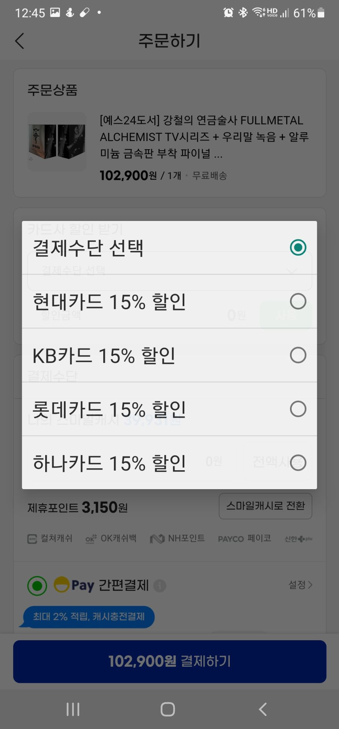Open the info icon beside 간편결제
The width and height of the screenshot is (339, 729).
click(x=160, y=586)
